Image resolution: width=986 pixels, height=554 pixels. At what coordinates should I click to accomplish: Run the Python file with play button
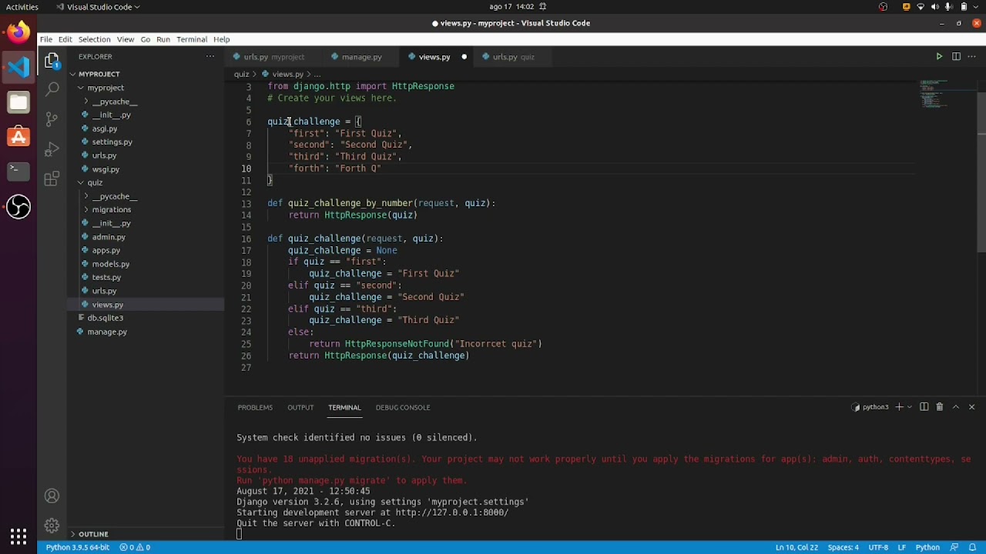939,56
